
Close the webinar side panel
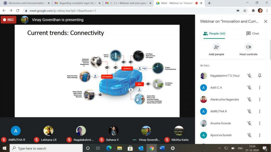click(x=265, y=21)
